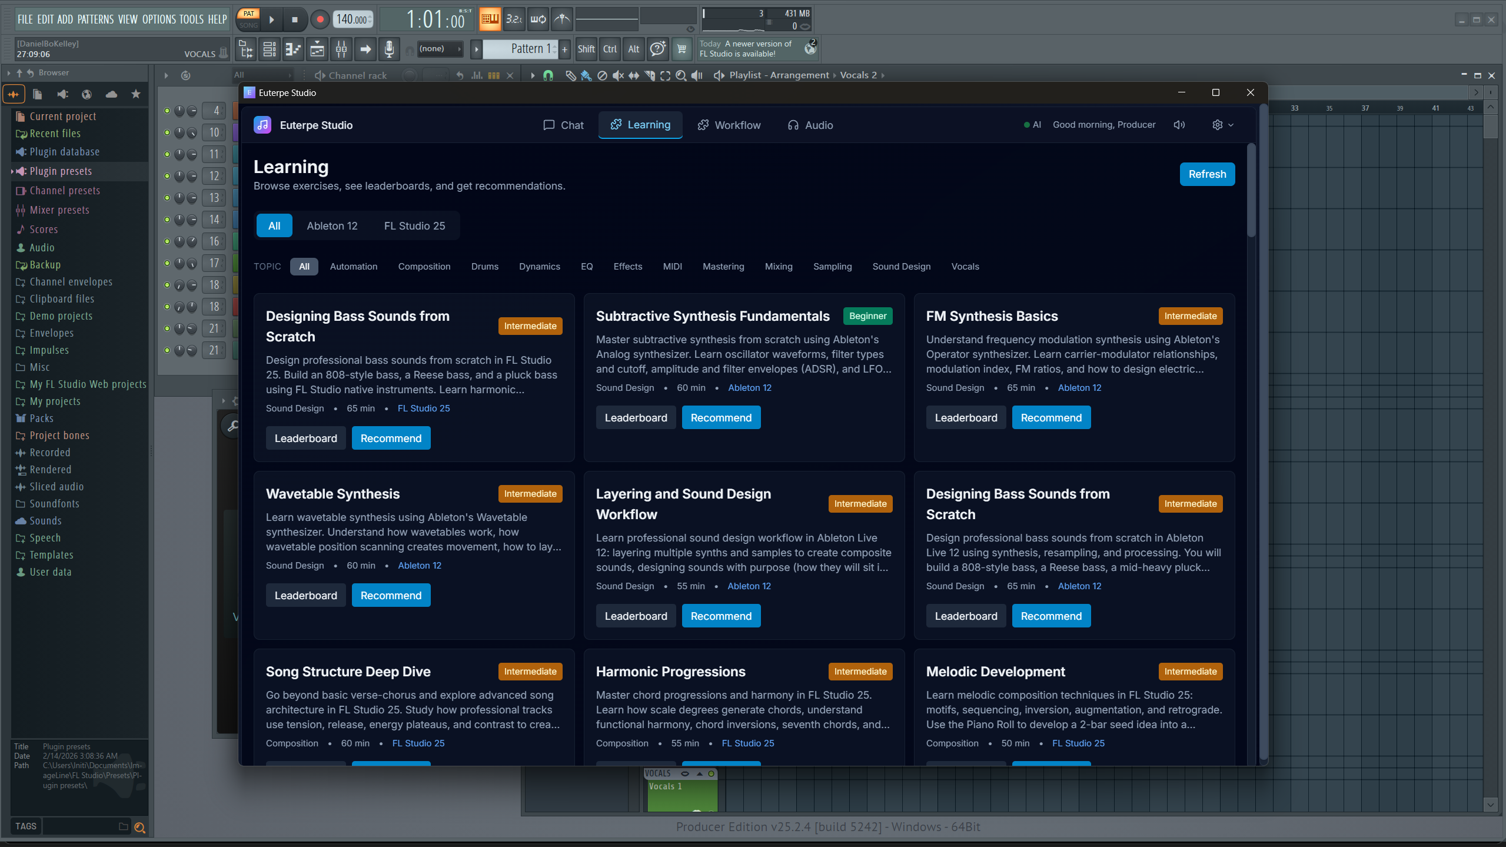Open the channel rack toolbar icon
The width and height of the screenshot is (1506, 847).
(269, 49)
